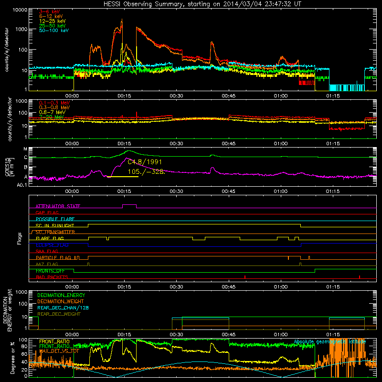Select the orange 0.3-0.8 MeV legend label
382x382 pixels.
click(x=54, y=107)
